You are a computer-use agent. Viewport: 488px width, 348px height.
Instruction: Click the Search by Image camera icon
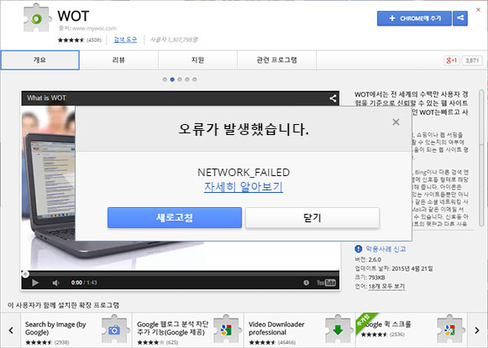(x=114, y=330)
